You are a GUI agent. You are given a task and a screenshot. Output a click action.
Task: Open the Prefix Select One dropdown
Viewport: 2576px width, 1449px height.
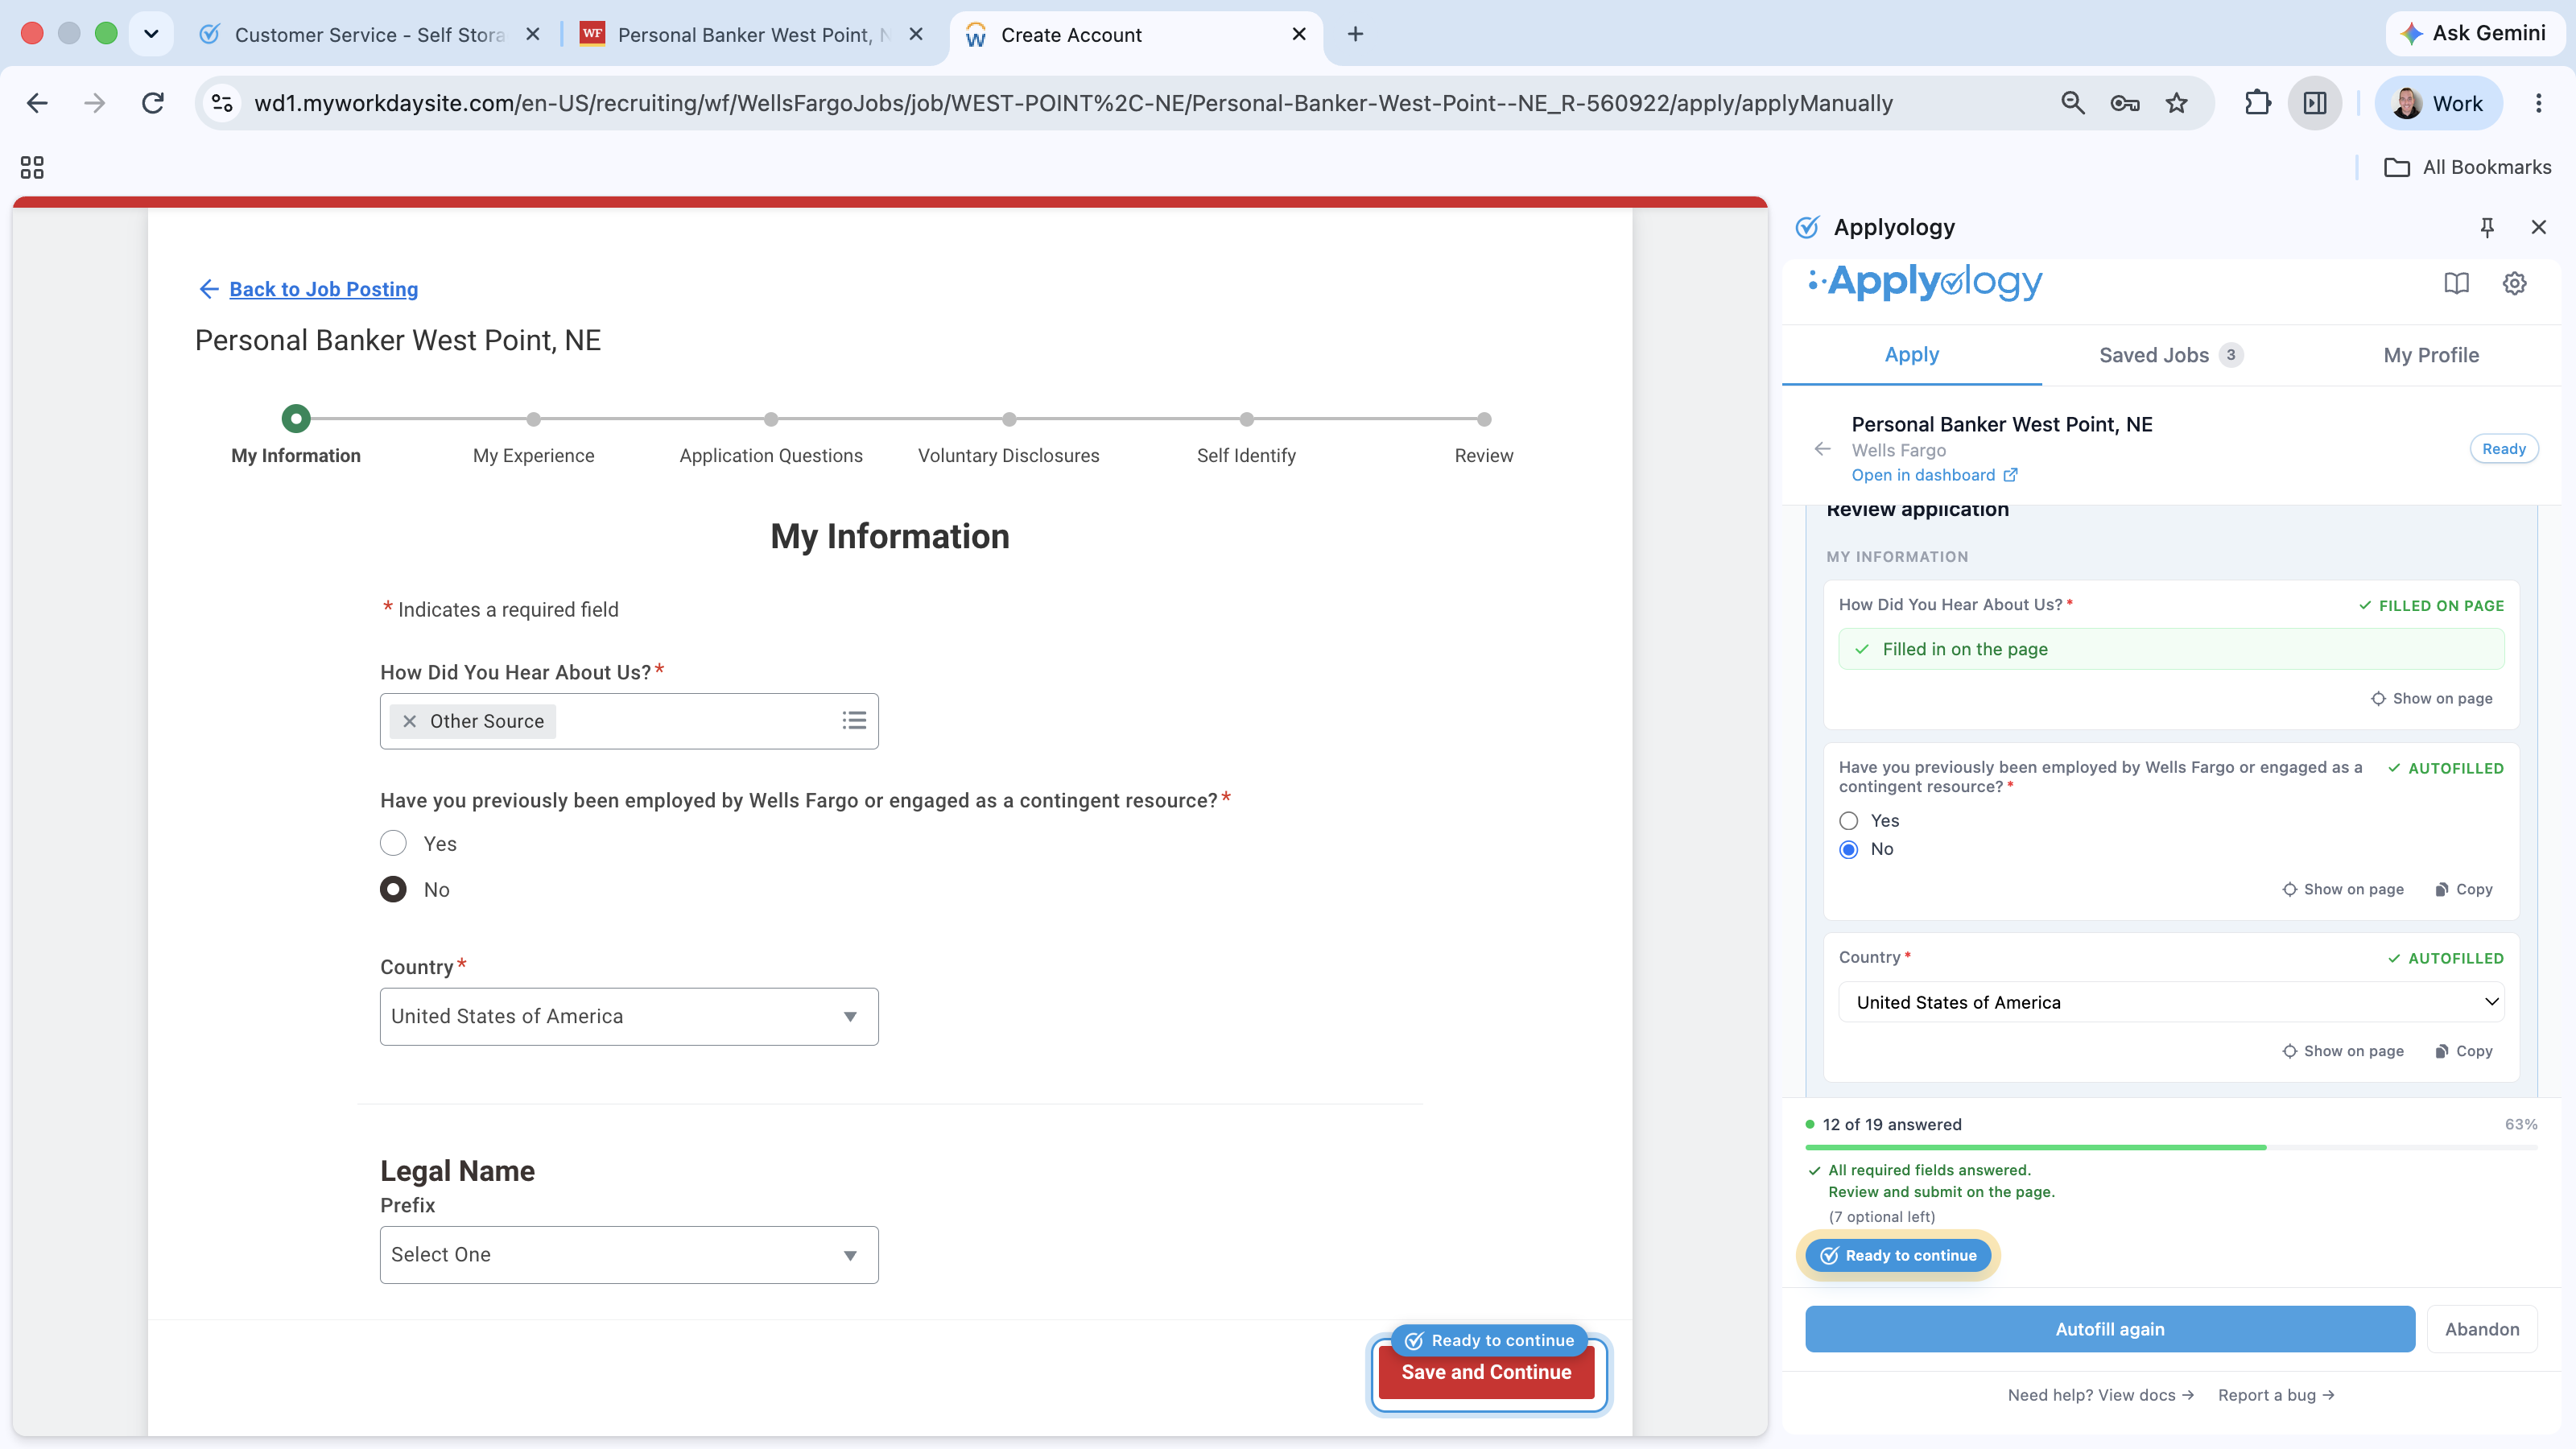click(x=629, y=1254)
